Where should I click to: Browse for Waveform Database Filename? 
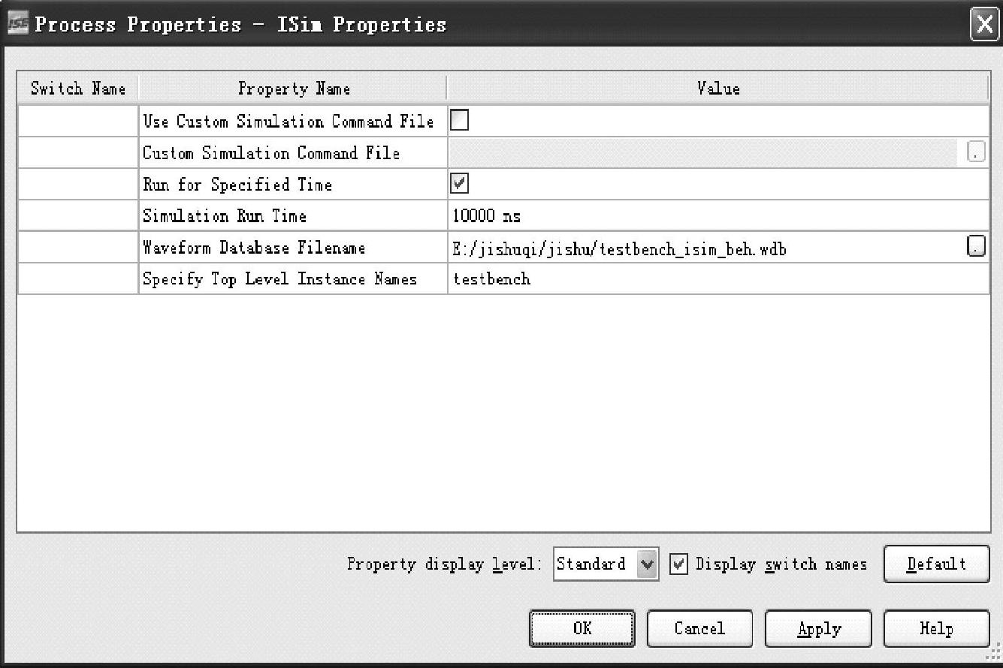(976, 246)
